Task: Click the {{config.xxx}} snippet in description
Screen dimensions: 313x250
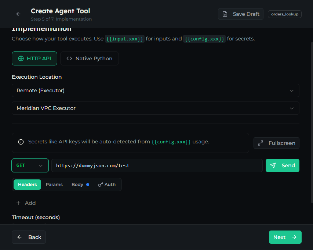Action: [204, 39]
